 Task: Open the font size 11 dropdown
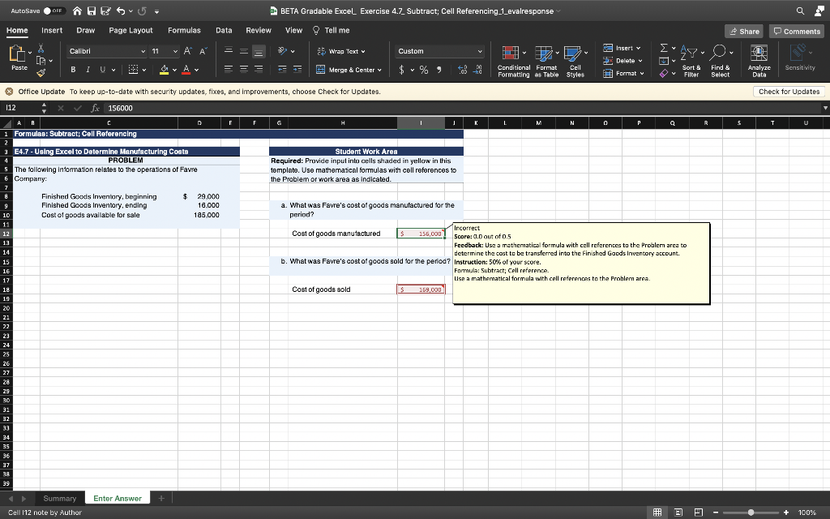click(x=175, y=51)
